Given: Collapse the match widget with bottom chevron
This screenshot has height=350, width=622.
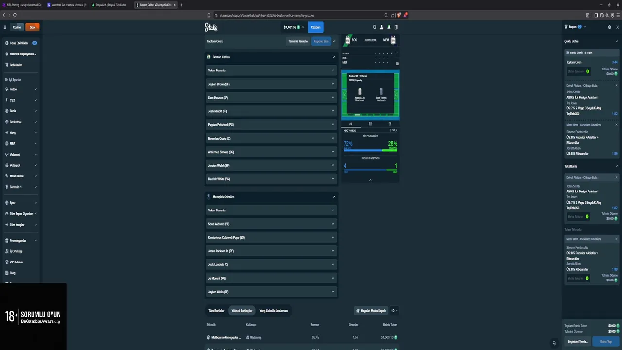Looking at the screenshot, I should click(x=370, y=180).
